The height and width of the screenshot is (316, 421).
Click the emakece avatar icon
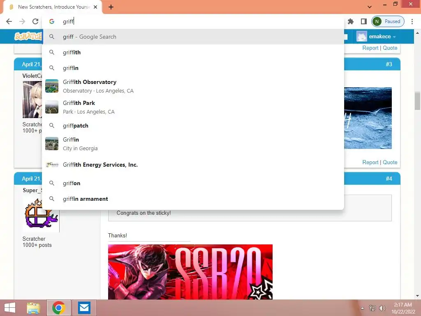[361, 36]
